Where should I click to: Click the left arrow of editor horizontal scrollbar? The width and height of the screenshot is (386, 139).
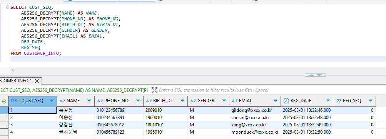click(x=13, y=70)
